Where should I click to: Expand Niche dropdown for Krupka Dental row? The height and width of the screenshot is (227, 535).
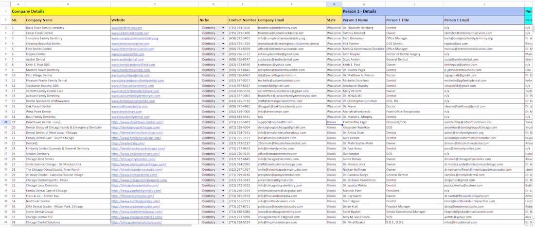click(223, 54)
